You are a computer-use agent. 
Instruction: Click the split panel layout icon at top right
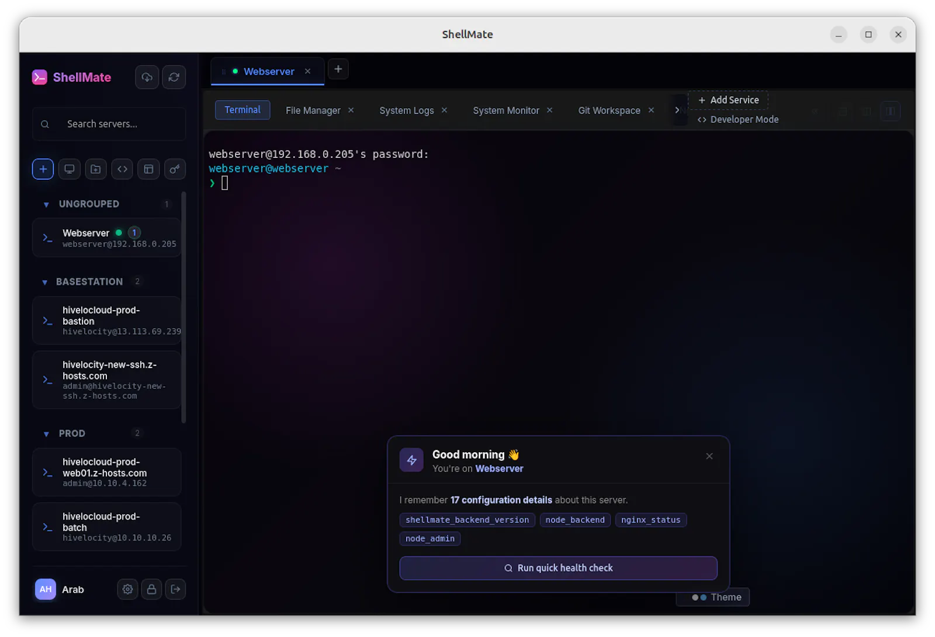pyautogui.click(x=891, y=111)
